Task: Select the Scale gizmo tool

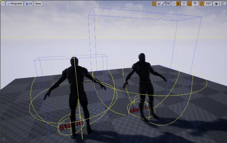Action: pos(163,4)
